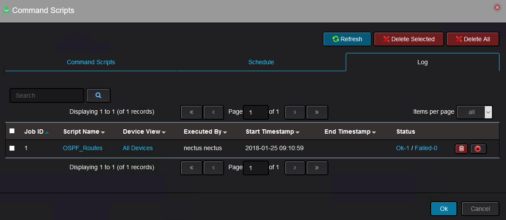Viewport: 506px width, 220px height.
Task: Delete job 1 with the trash icon
Action: coord(461,148)
